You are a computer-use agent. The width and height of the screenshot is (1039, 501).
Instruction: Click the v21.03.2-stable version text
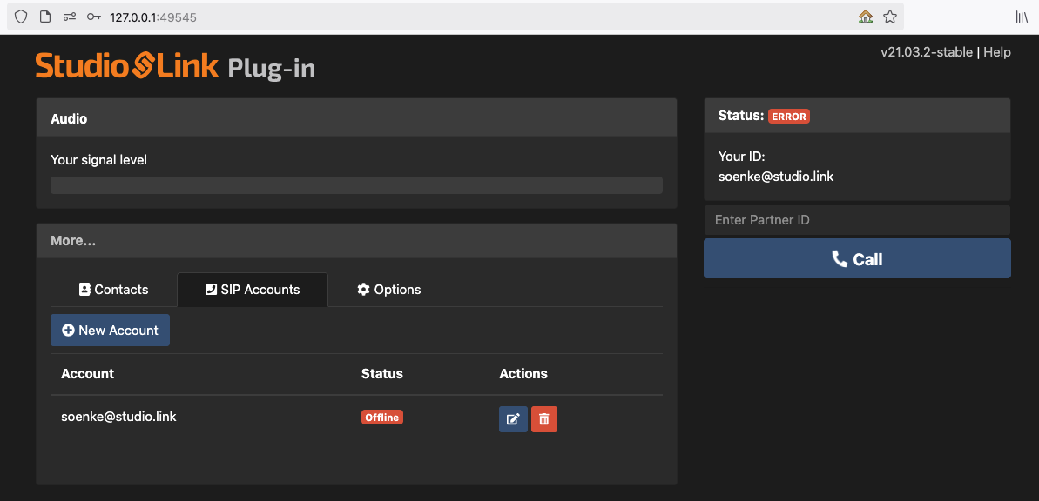pos(927,52)
